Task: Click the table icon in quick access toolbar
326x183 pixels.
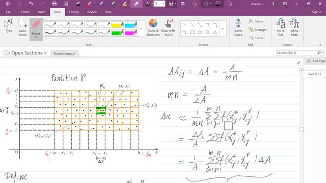Action: (183, 4)
